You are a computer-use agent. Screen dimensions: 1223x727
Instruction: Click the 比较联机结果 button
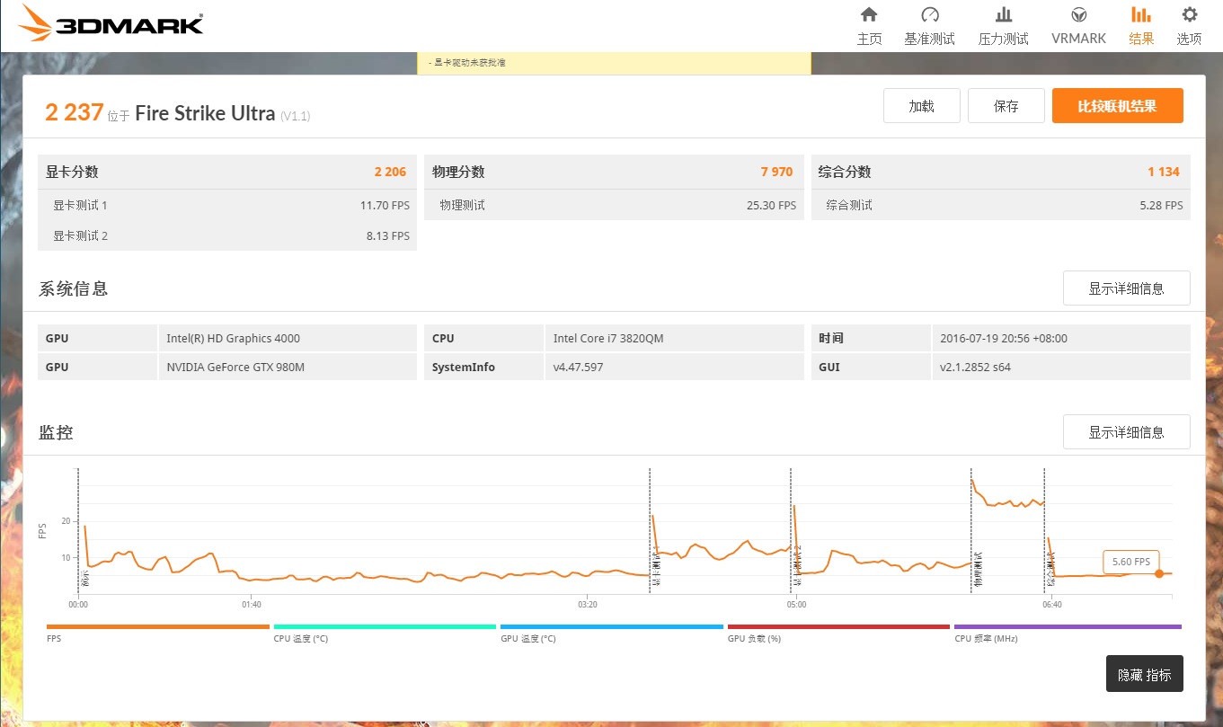click(x=1117, y=105)
